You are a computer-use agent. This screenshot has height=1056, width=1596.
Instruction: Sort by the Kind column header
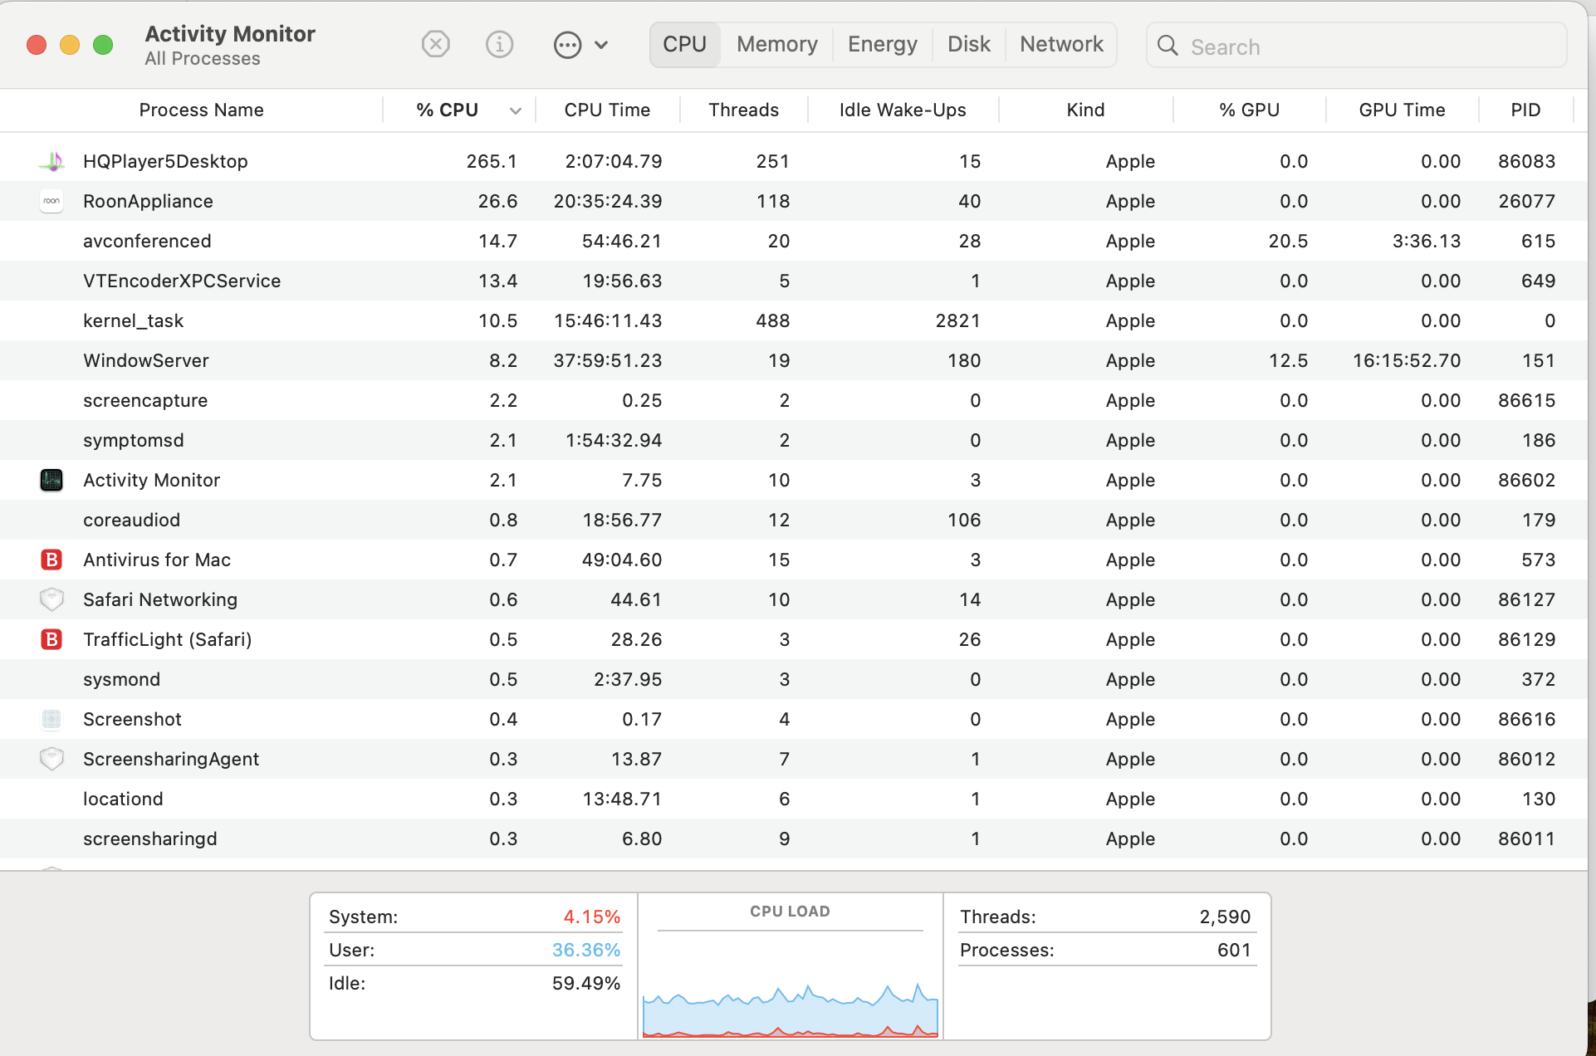1085,110
